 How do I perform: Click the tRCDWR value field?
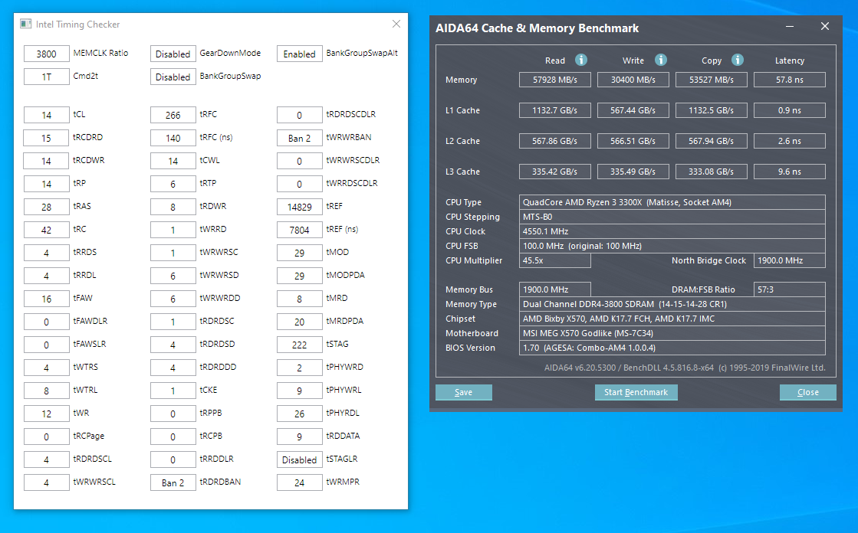click(x=47, y=161)
